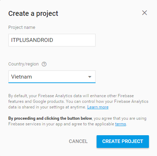Select the Vietnam value text
The height and width of the screenshot is (156, 157).
tap(21, 77)
